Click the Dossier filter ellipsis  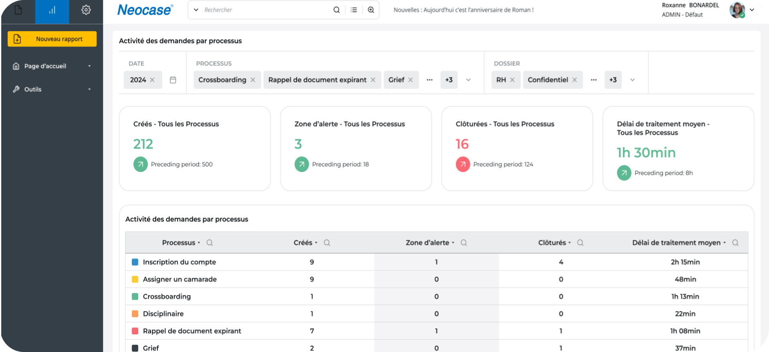pyautogui.click(x=594, y=80)
